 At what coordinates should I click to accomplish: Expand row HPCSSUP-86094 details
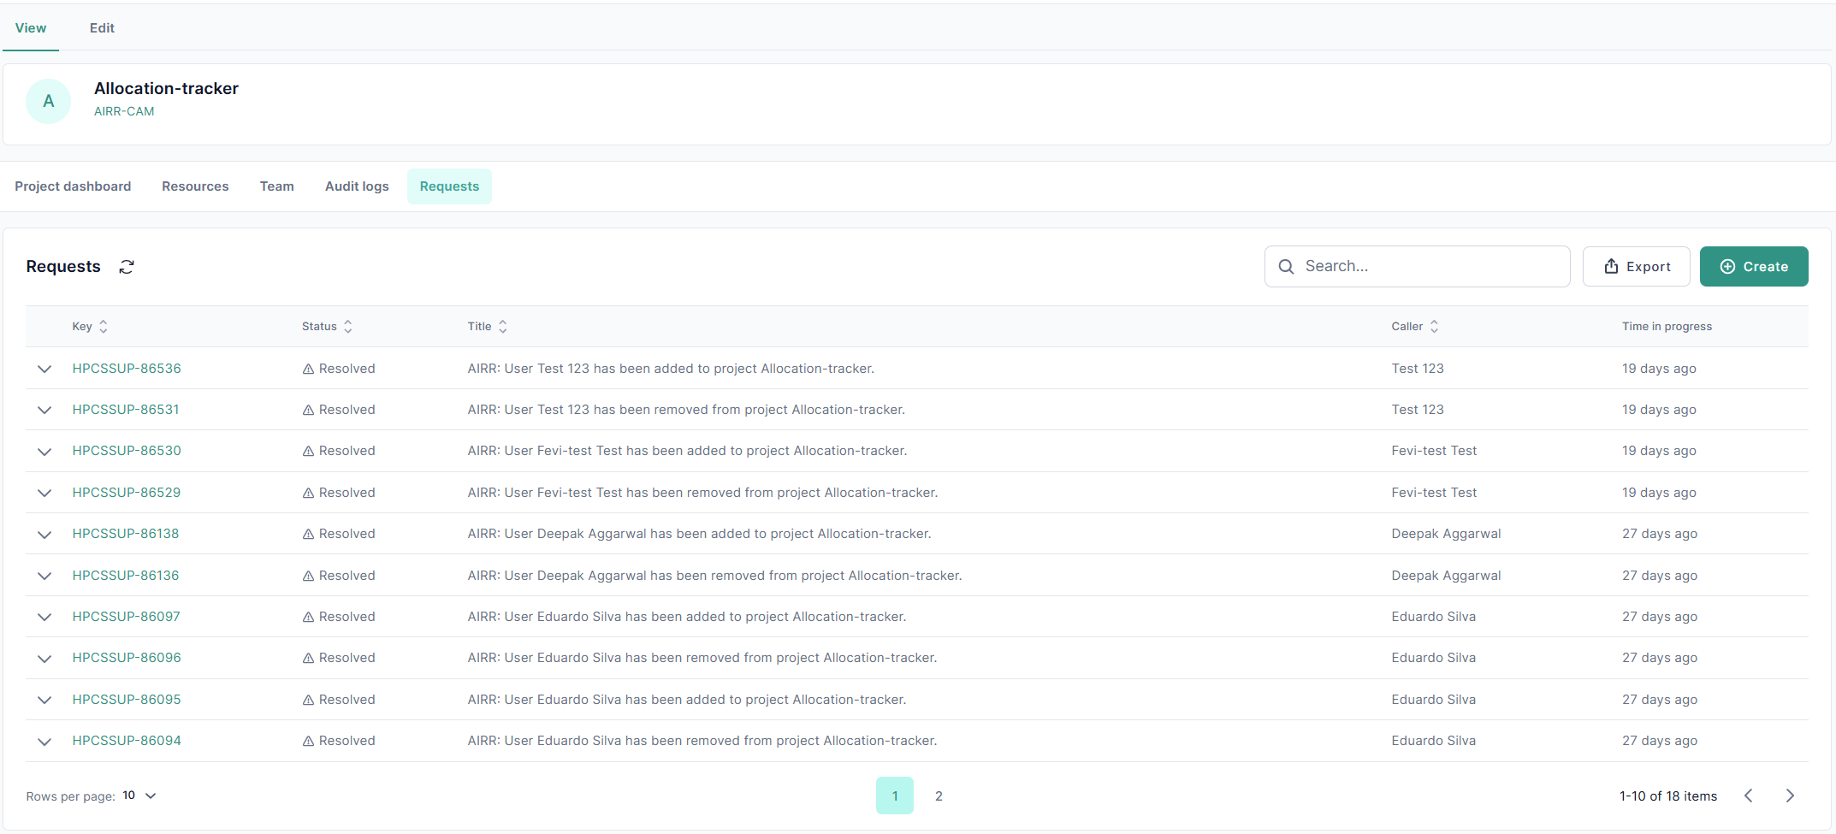(x=44, y=742)
